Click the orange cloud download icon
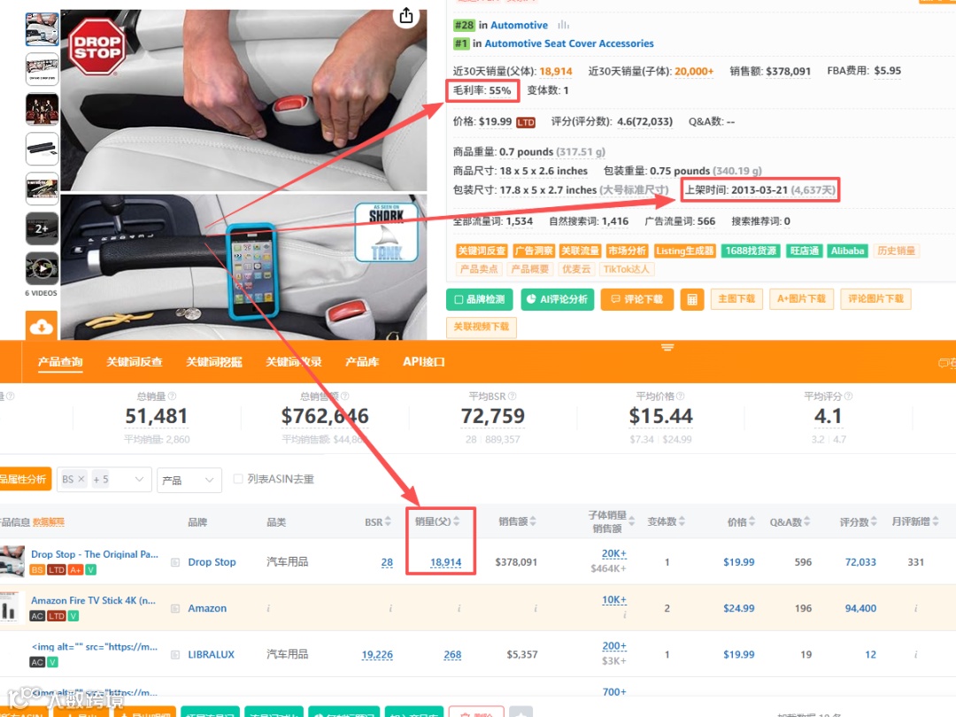 tap(42, 326)
